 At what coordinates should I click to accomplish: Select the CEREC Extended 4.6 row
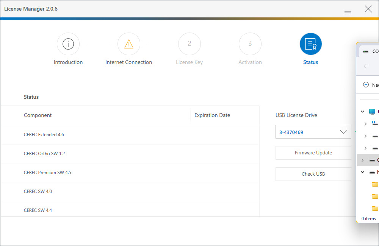(130, 135)
